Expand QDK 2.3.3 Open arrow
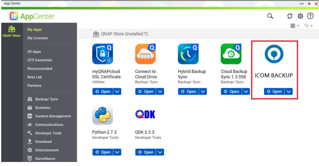 160,152
